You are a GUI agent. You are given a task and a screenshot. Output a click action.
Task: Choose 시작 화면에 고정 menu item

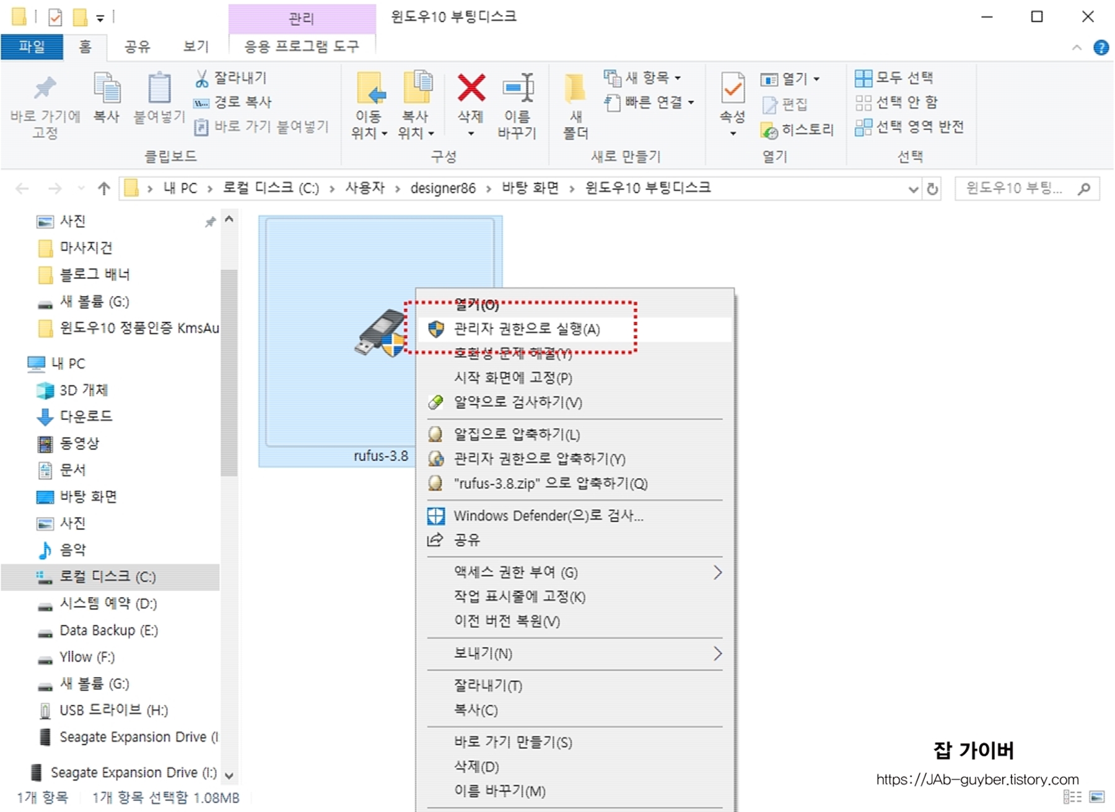(575, 378)
